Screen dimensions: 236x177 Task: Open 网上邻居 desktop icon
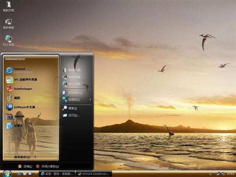pos(8,41)
